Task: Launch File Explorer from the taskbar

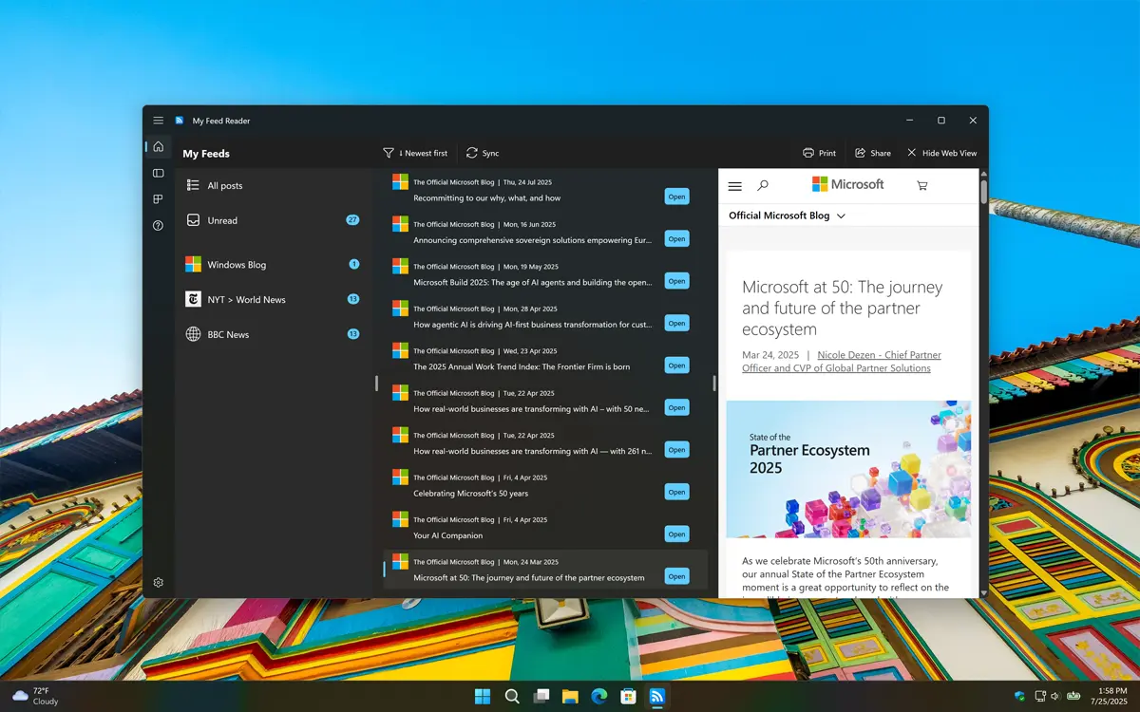Action: [x=570, y=697]
